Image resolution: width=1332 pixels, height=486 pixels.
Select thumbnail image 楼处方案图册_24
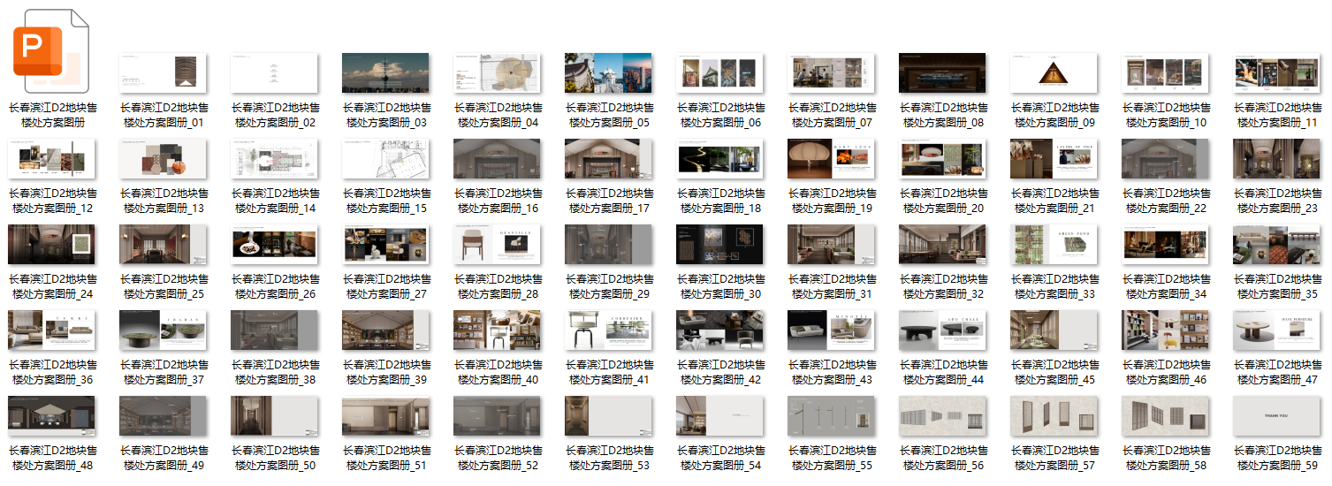tap(51, 244)
